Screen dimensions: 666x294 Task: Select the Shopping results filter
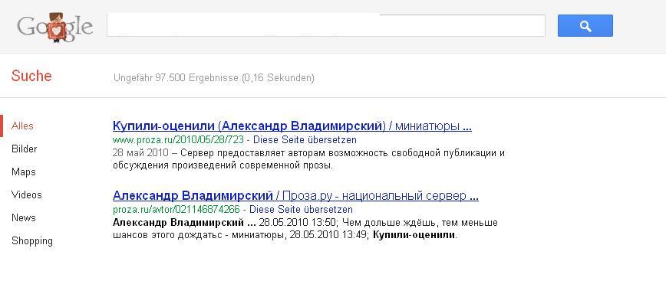[32, 241]
